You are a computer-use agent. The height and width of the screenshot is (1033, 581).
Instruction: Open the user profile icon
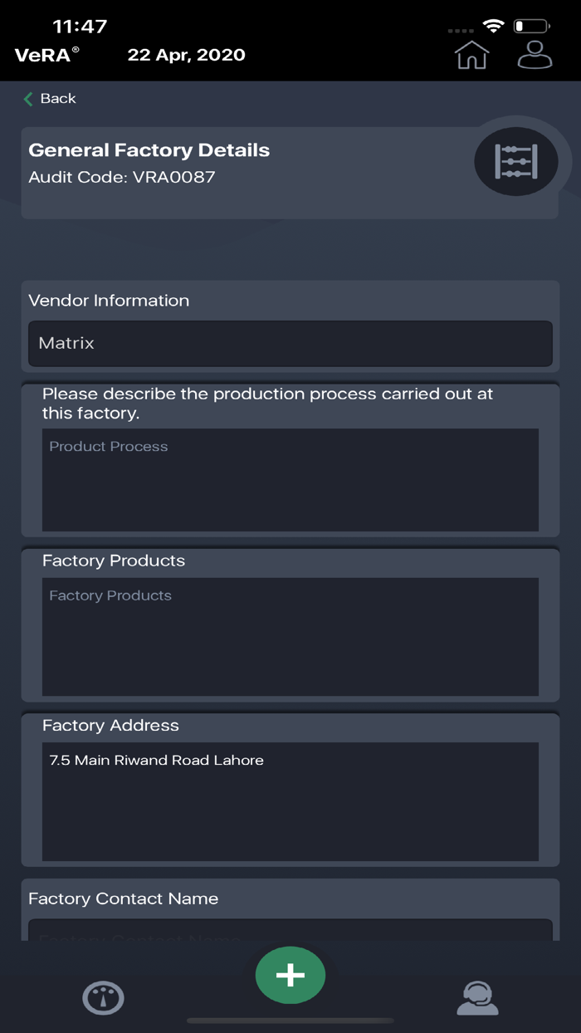point(535,55)
